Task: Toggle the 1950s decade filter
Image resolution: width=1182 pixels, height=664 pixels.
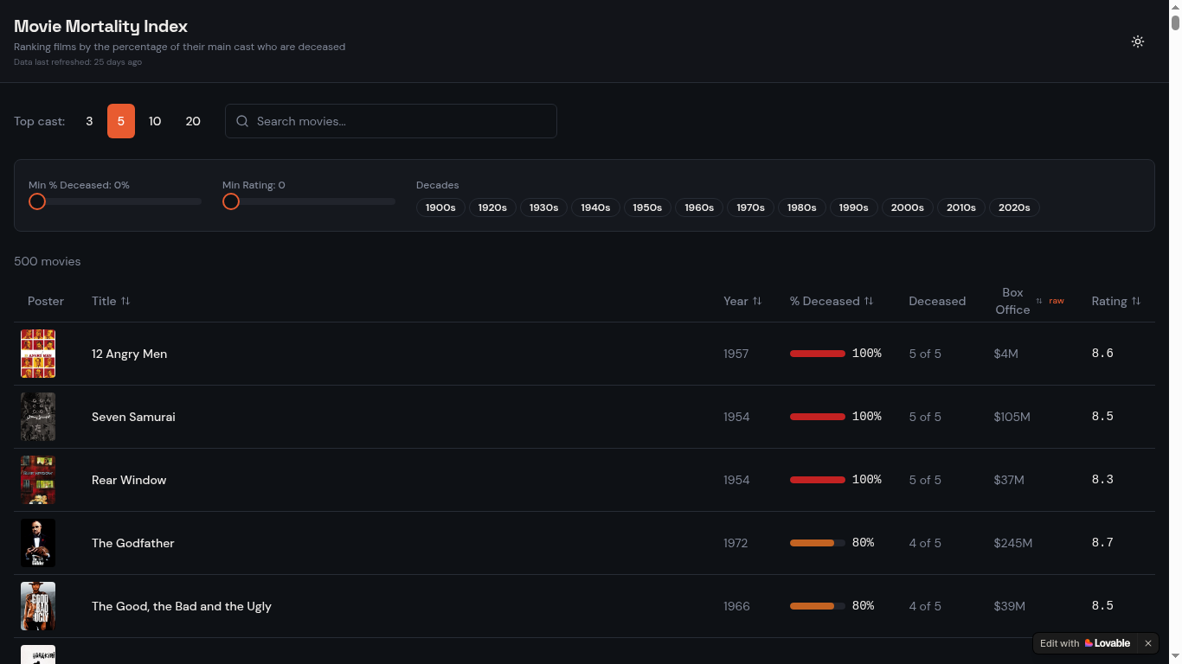Action: 647,207
